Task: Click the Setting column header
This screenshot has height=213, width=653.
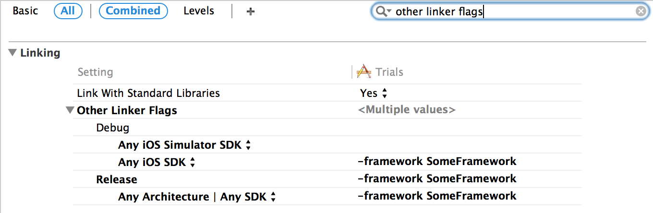Action: point(95,72)
